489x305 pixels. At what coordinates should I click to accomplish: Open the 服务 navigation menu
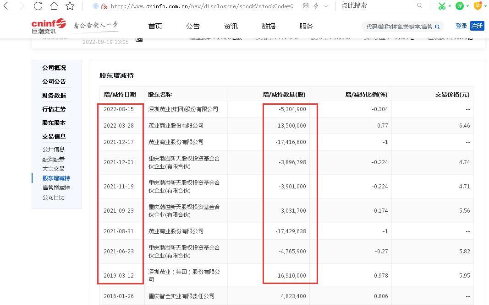pos(306,27)
